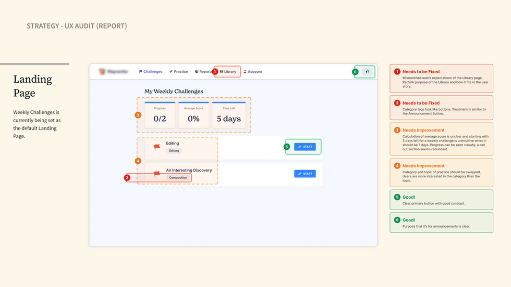Click the Average Score 0% card
511x287 pixels.
click(194, 115)
